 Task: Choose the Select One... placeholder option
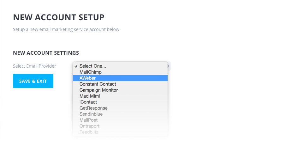coord(93,66)
